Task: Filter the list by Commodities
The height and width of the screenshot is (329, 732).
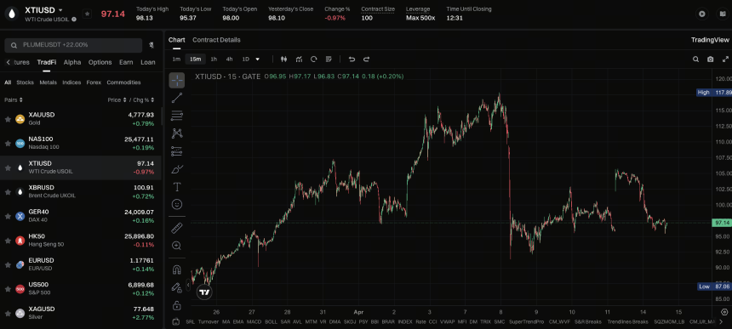Action: coord(123,82)
